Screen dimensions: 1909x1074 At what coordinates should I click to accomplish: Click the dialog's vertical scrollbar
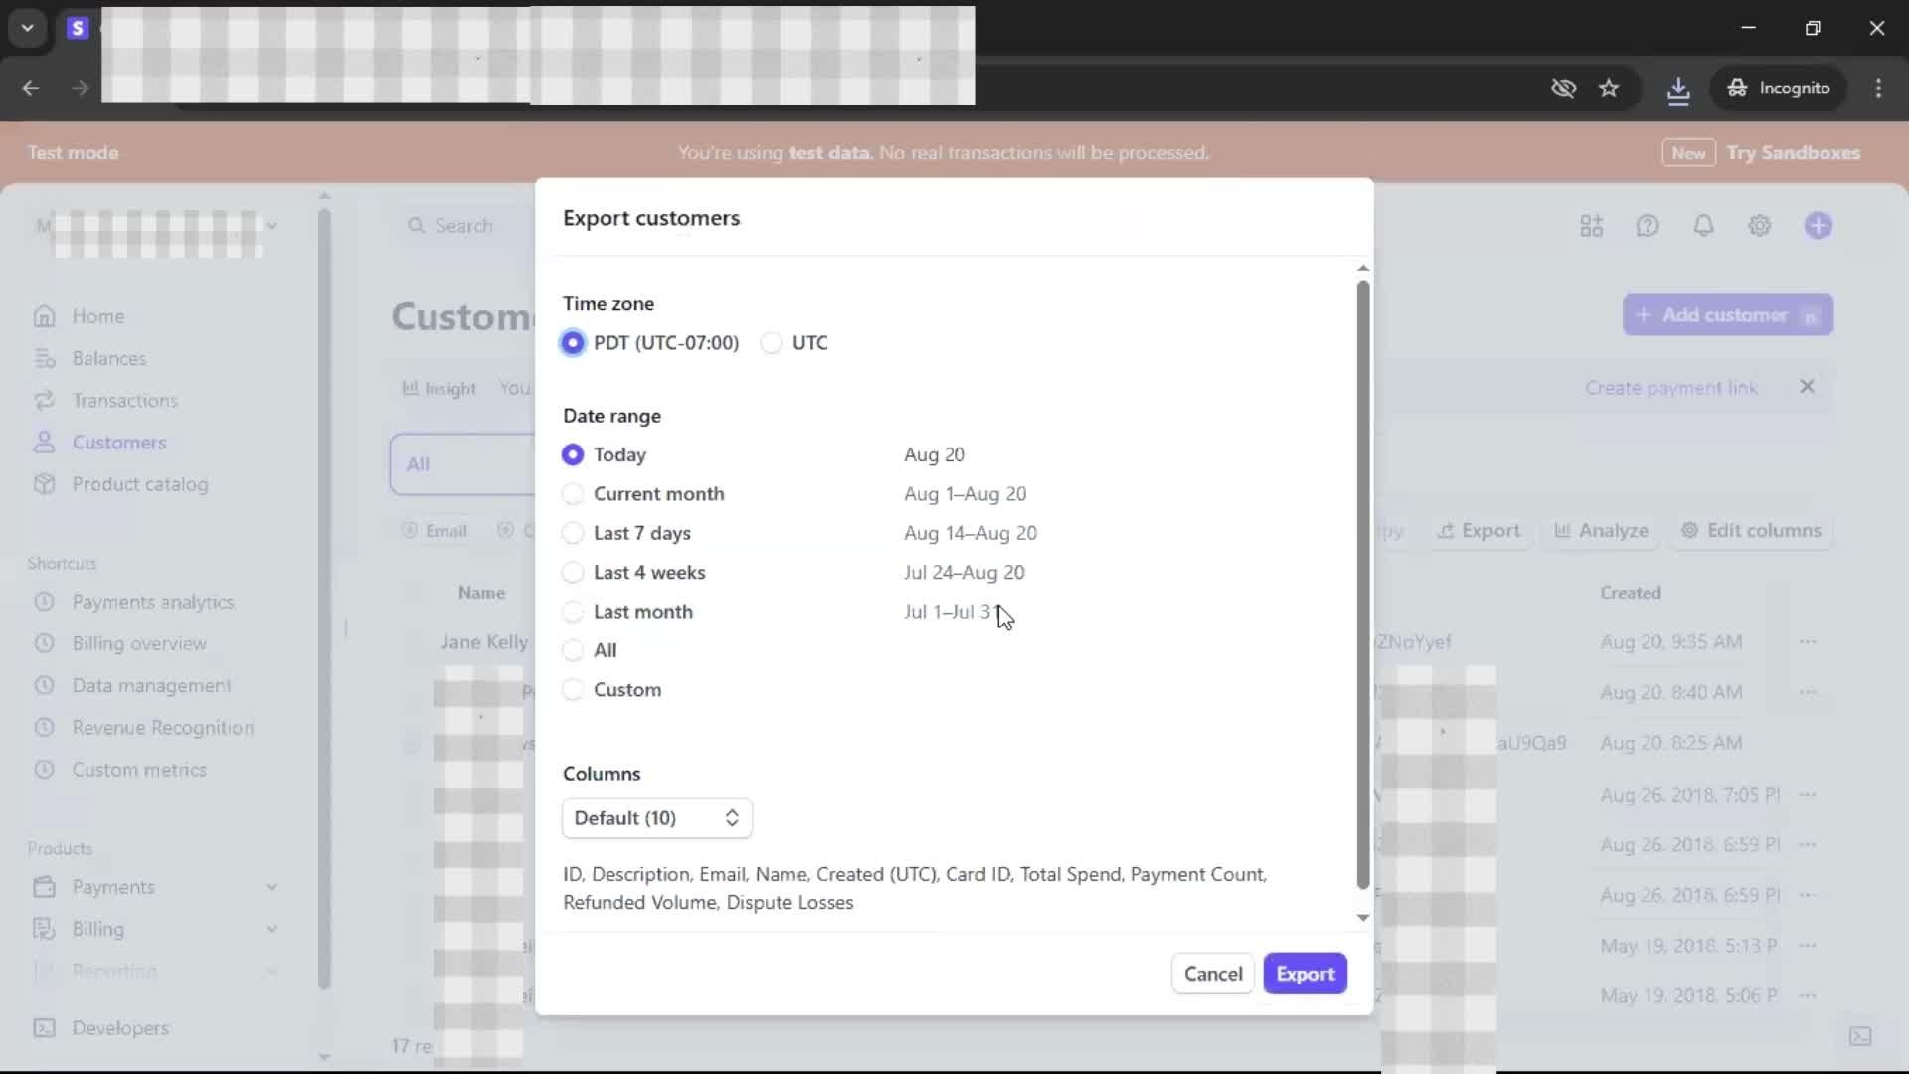pyautogui.click(x=1362, y=585)
